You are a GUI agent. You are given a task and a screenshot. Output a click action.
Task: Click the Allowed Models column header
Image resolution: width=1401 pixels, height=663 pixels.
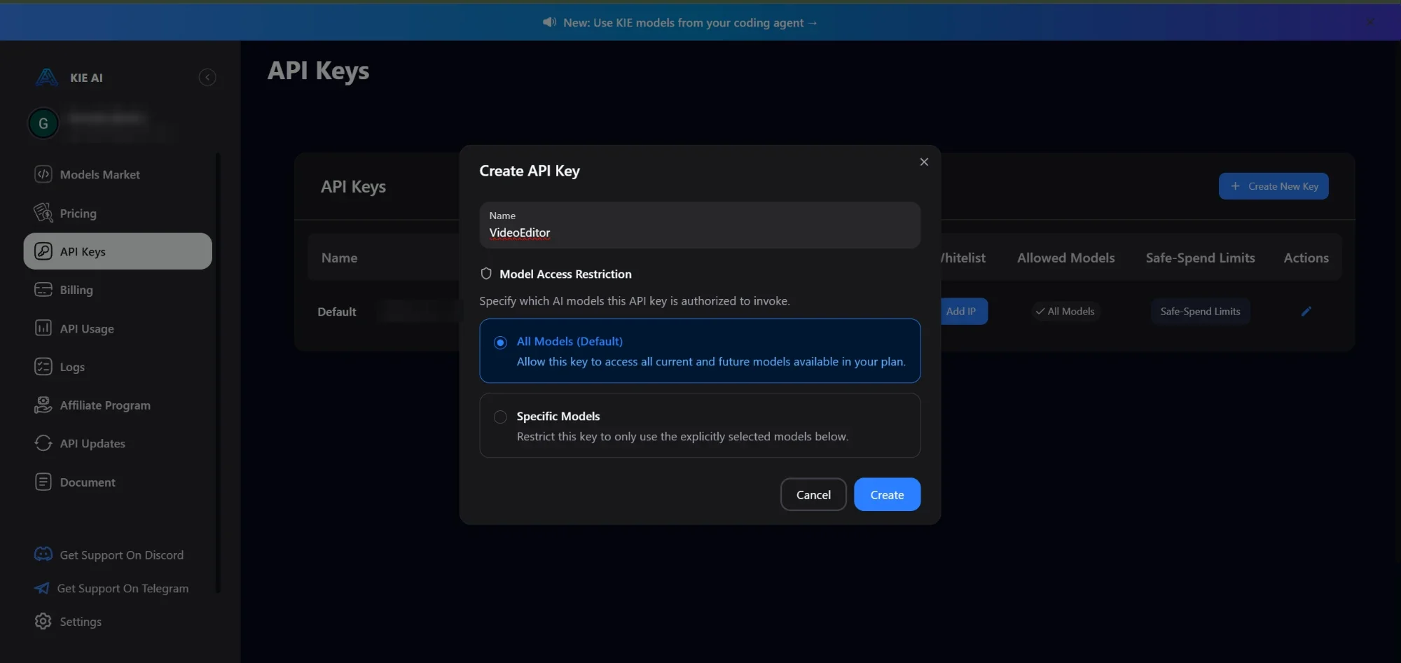click(1065, 258)
